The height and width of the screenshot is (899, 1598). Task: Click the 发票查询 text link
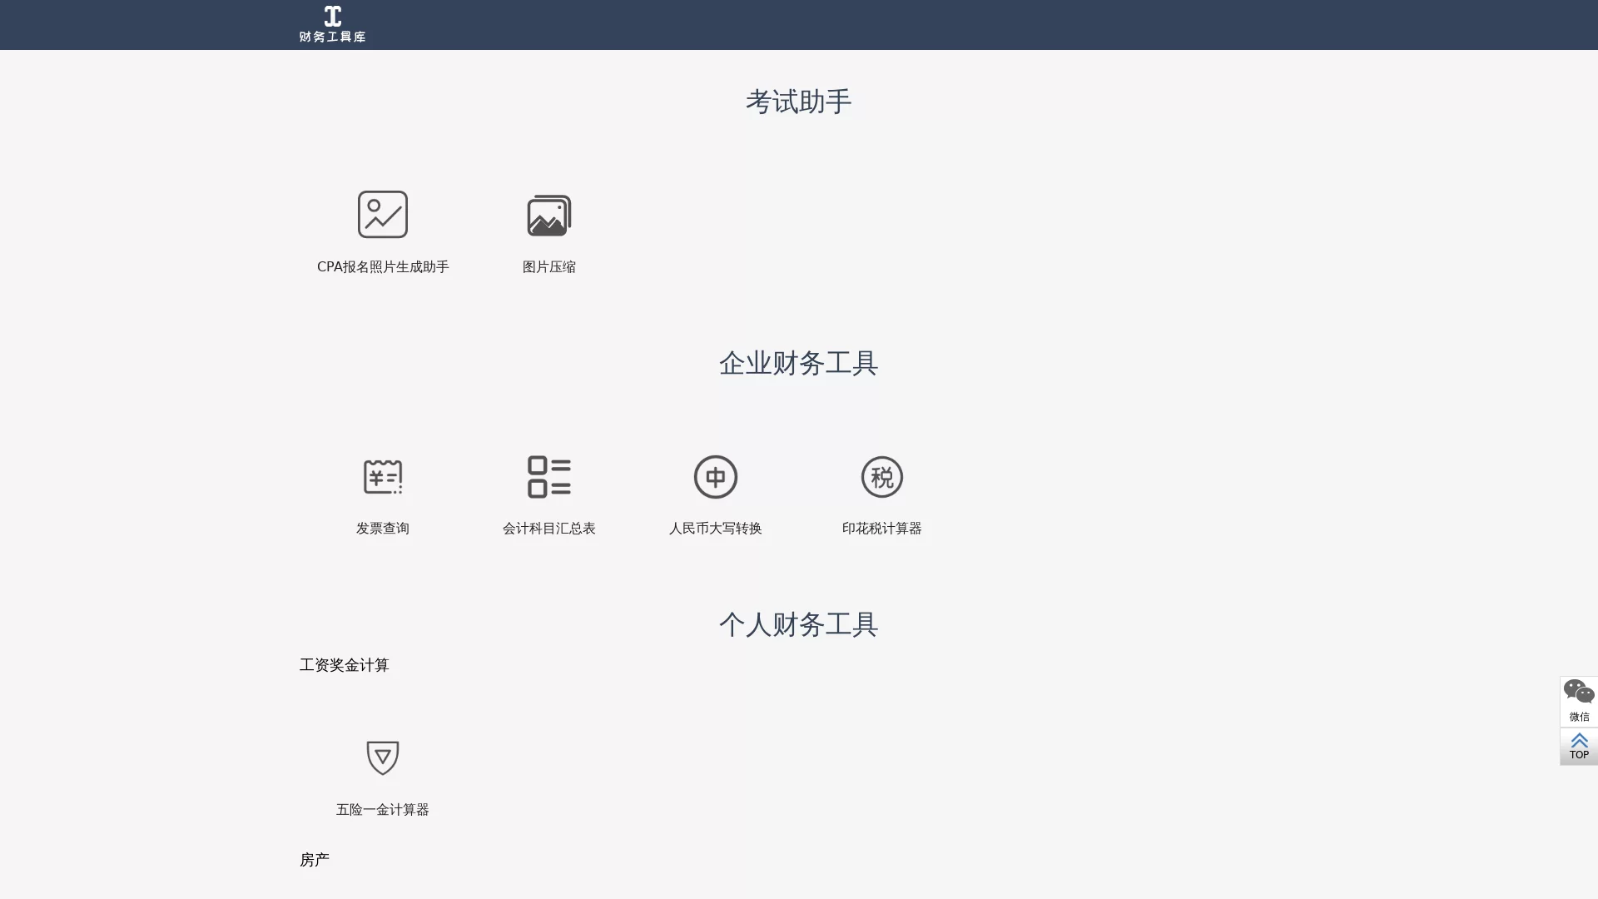[382, 528]
